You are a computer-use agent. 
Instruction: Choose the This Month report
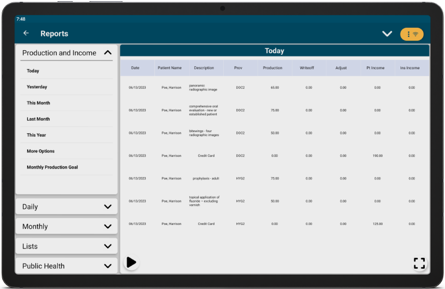(38, 103)
